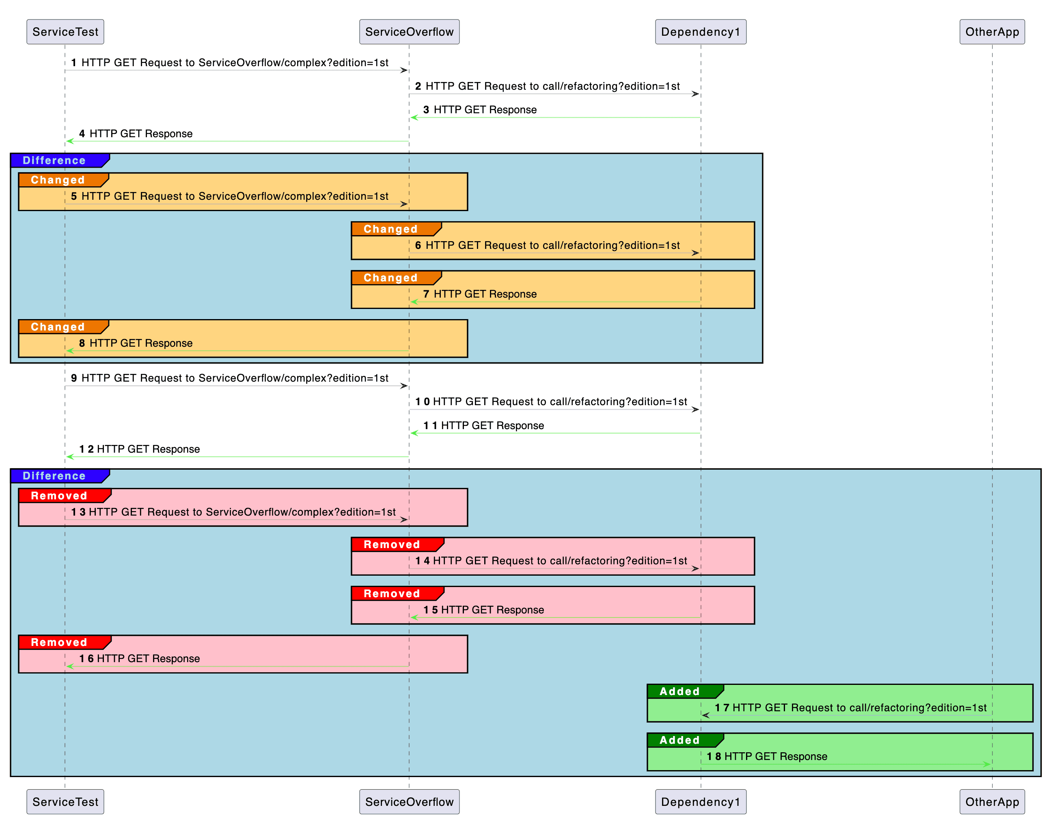Select the OtherApp participant header
The width and height of the screenshot is (1061, 829).
(992, 32)
